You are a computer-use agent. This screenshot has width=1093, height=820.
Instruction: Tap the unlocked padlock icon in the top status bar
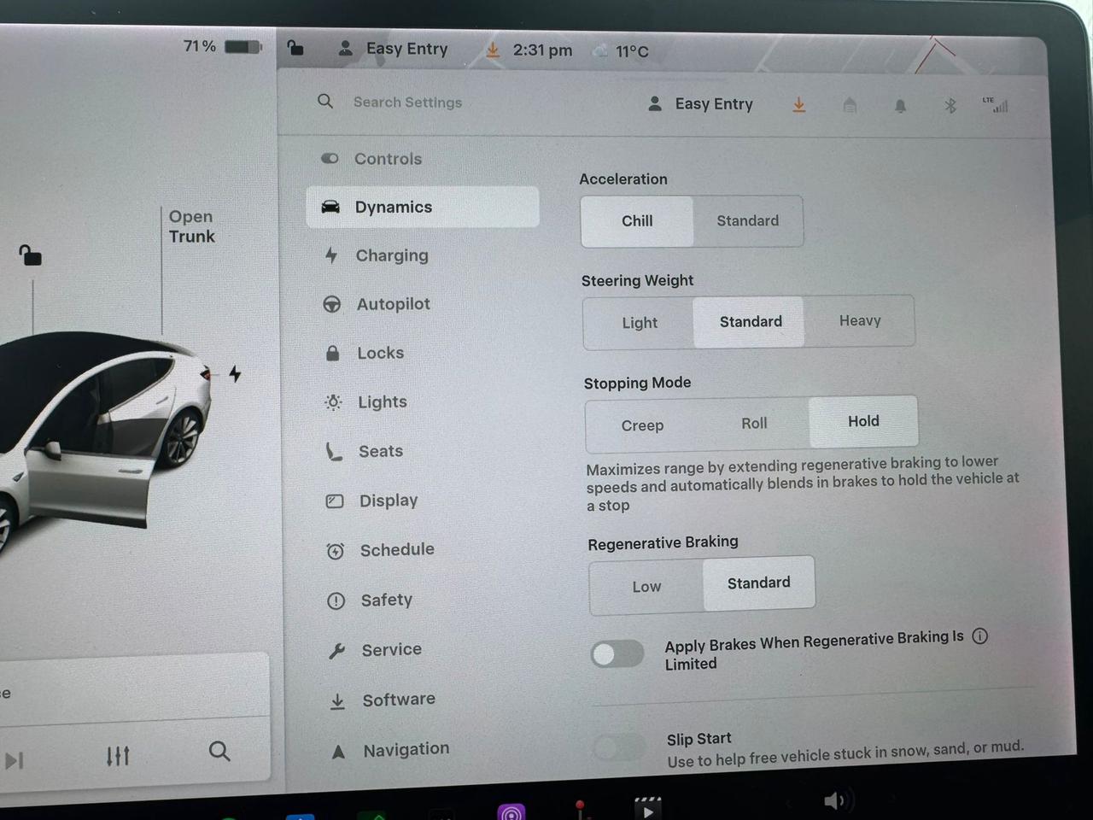pyautogui.click(x=295, y=47)
